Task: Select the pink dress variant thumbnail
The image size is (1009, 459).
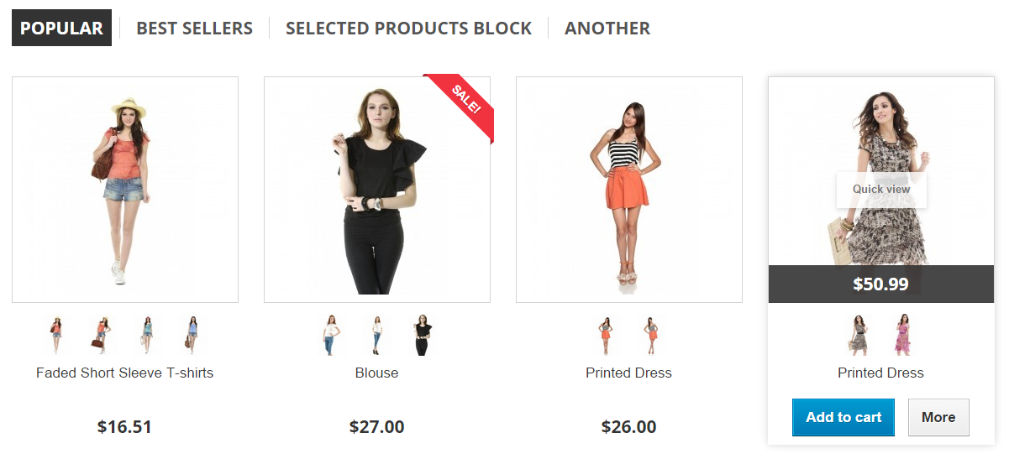Action: tap(903, 335)
